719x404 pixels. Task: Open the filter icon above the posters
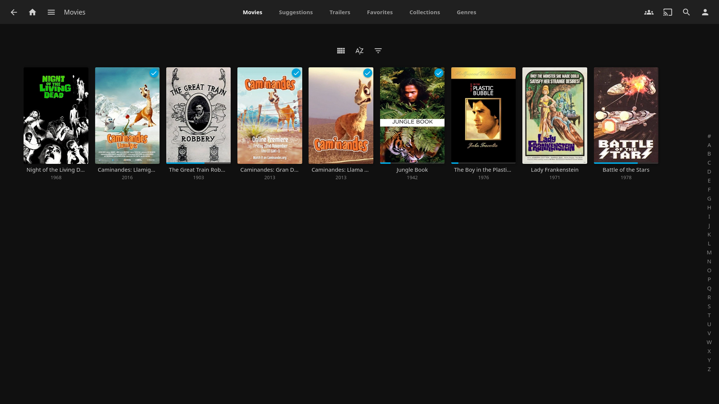coord(378,50)
